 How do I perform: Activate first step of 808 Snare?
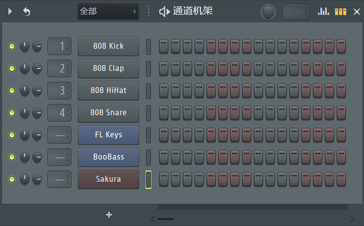click(x=164, y=113)
